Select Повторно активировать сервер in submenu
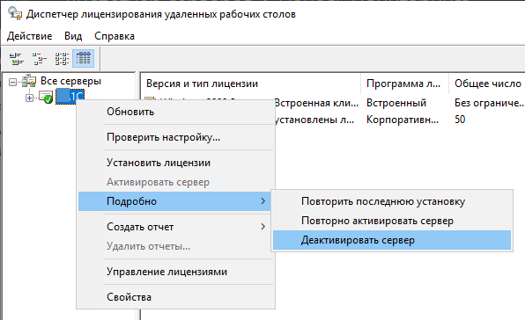The width and height of the screenshot is (525, 320). tap(392, 221)
